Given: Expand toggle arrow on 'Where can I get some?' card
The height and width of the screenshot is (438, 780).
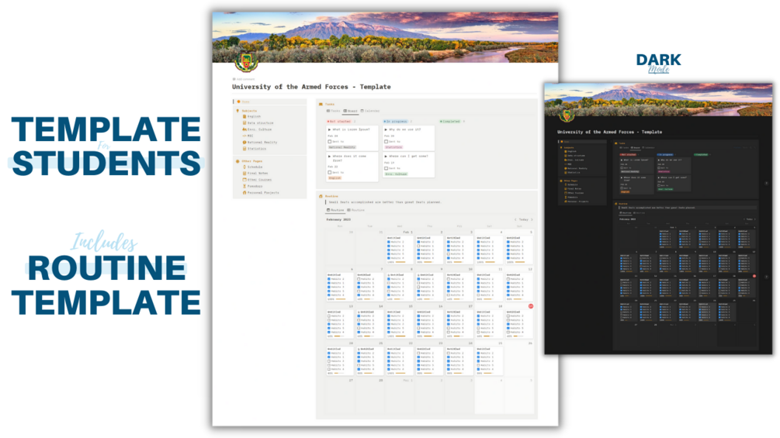Looking at the screenshot, I should tap(386, 157).
